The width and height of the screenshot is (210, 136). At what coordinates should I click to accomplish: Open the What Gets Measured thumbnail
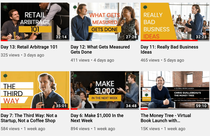[105, 22]
